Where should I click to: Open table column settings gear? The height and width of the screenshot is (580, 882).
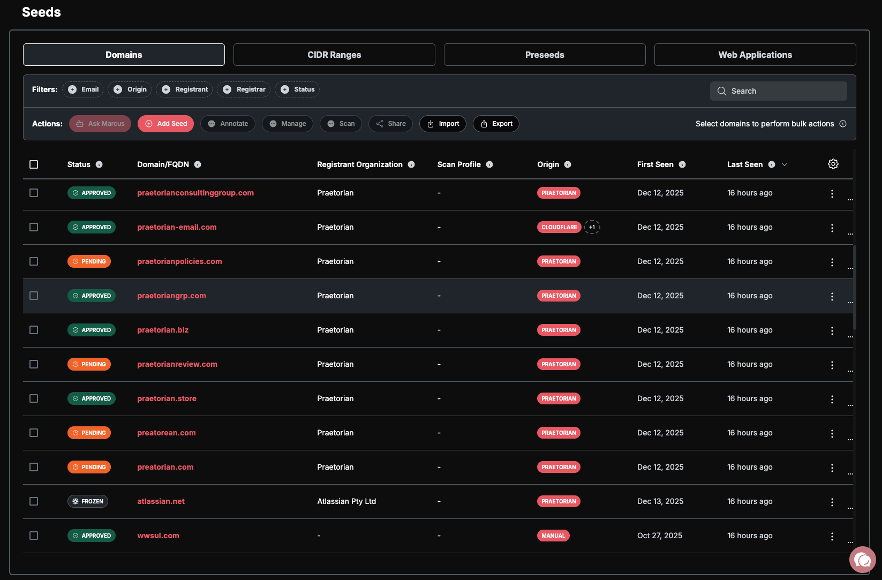(x=833, y=164)
